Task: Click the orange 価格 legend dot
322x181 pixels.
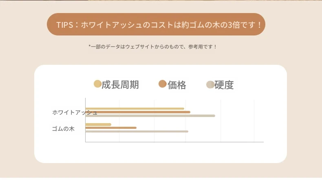Action: point(162,84)
